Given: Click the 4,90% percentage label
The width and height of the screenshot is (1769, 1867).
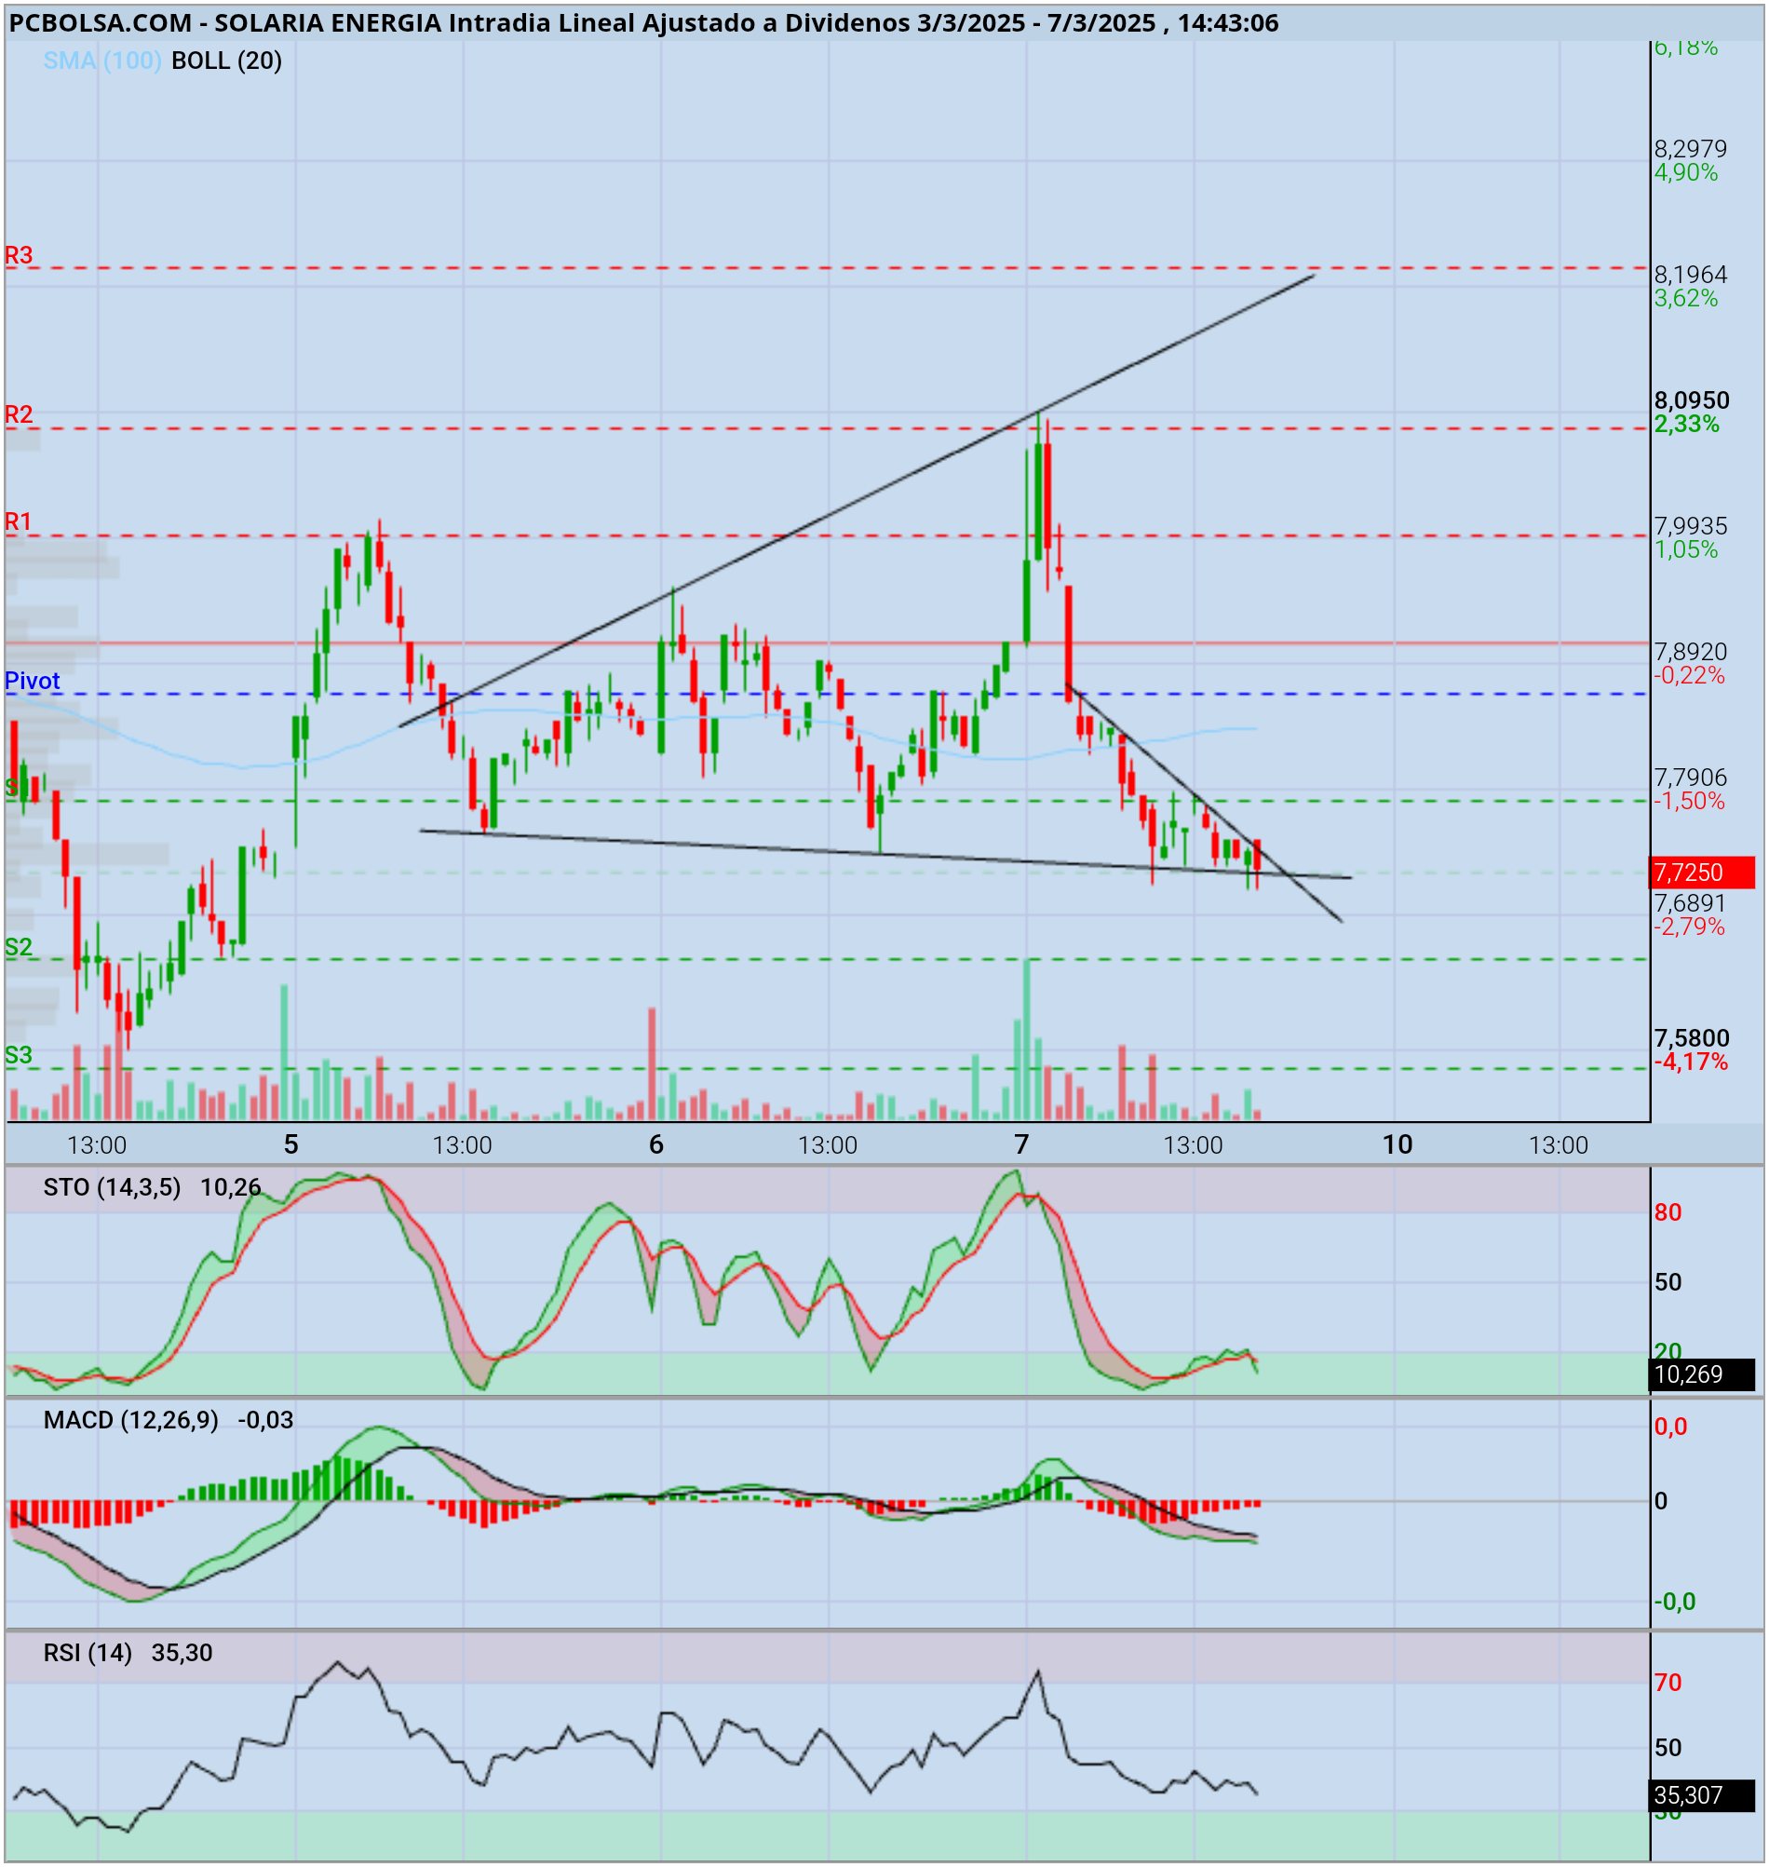Looking at the screenshot, I should (x=1686, y=172).
